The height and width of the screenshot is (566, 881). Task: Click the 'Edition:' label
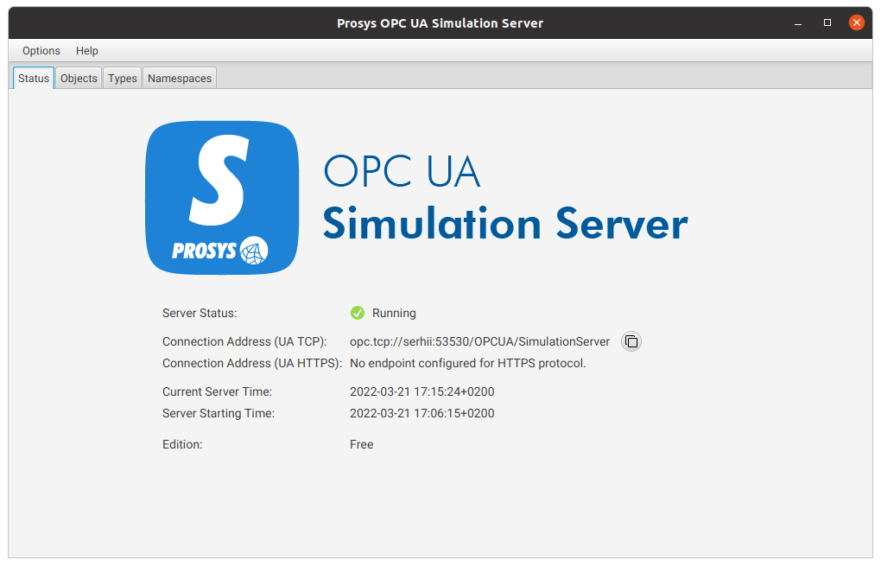coord(182,444)
